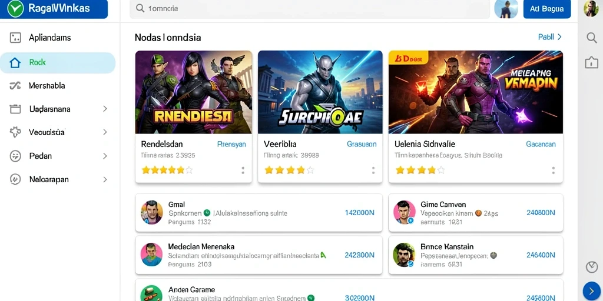Image resolution: width=603 pixels, height=301 pixels.
Task: Open the gift box icon in right rail
Action: pos(591,62)
